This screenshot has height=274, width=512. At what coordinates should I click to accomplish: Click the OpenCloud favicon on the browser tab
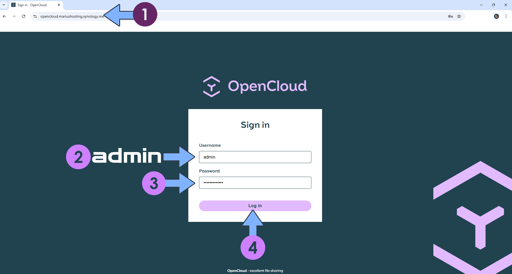[x=13, y=5]
